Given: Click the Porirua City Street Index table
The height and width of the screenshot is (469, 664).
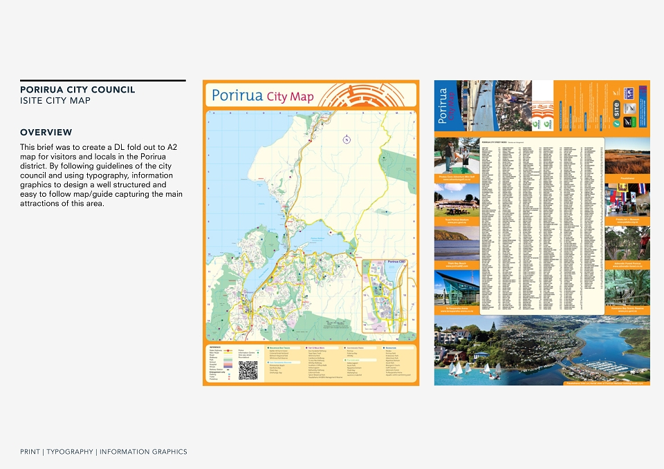Looking at the screenshot, I should point(542,226).
